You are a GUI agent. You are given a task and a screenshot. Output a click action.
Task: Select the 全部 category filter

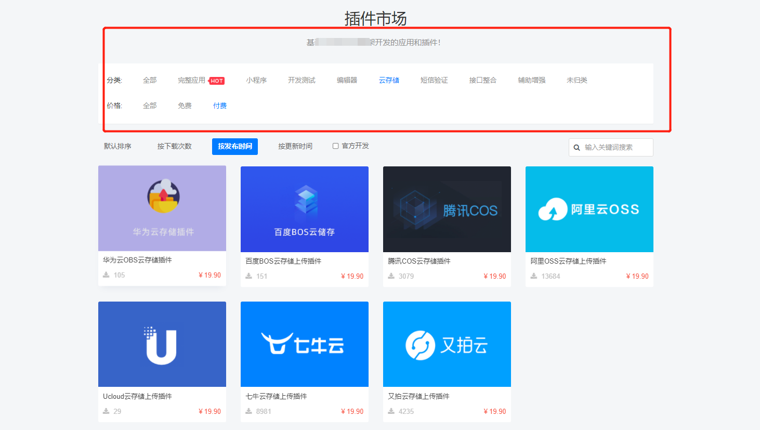click(x=150, y=80)
